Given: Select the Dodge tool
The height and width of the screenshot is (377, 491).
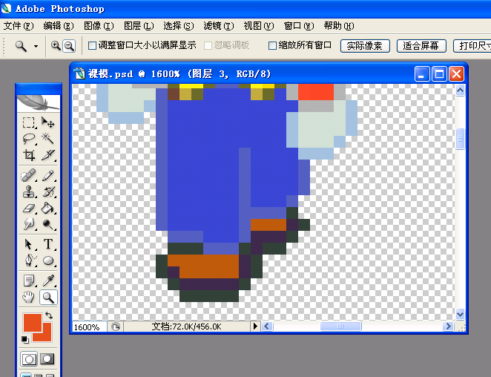Looking at the screenshot, I should click(48, 224).
